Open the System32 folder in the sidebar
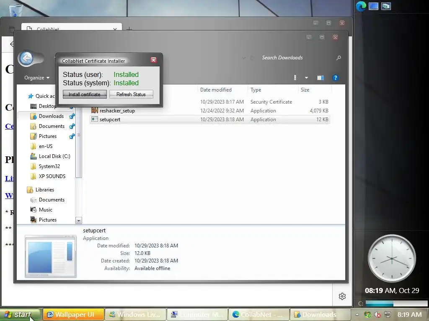Viewport: 429px width, 321px height. tap(49, 166)
